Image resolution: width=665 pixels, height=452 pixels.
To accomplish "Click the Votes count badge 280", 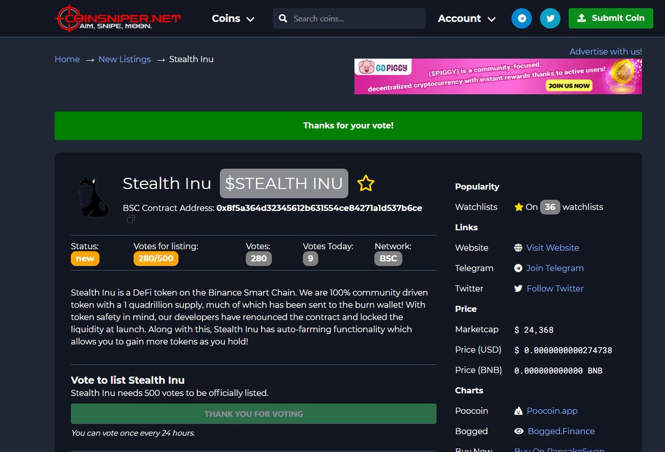I will pos(259,259).
